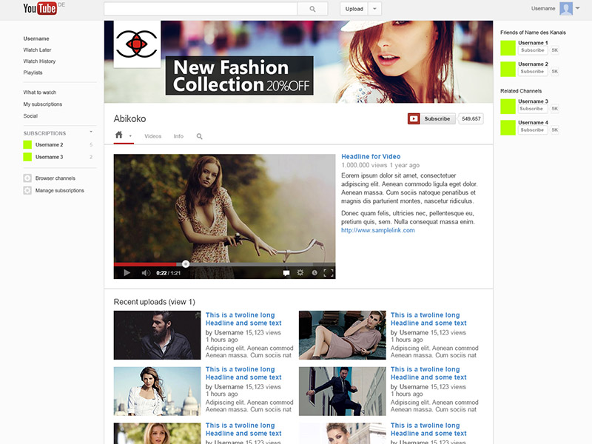The height and width of the screenshot is (444, 592).
Task: Click Username 3 green avatar under Related Channels
Action: pos(508,107)
